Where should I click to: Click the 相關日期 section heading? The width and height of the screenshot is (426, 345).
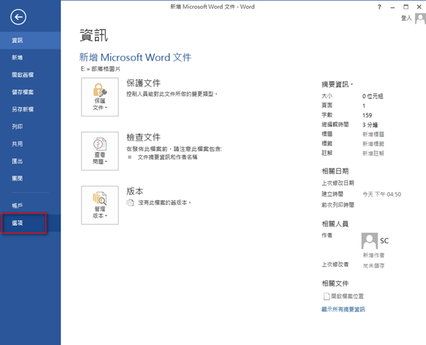pos(335,171)
